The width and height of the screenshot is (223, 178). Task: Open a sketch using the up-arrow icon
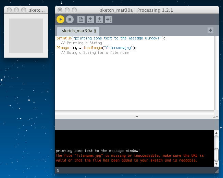tap(90, 20)
